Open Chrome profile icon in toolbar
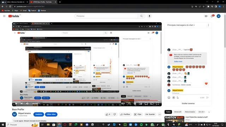The width and height of the screenshot is (226, 127). [x=220, y=6]
